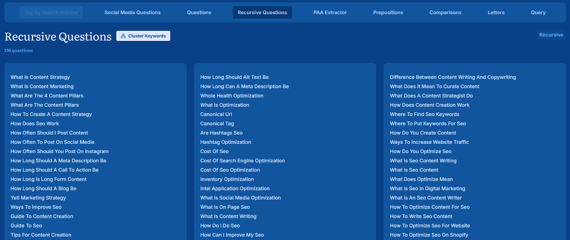
Task: Open the PAA Extractor tab
Action: click(x=330, y=12)
